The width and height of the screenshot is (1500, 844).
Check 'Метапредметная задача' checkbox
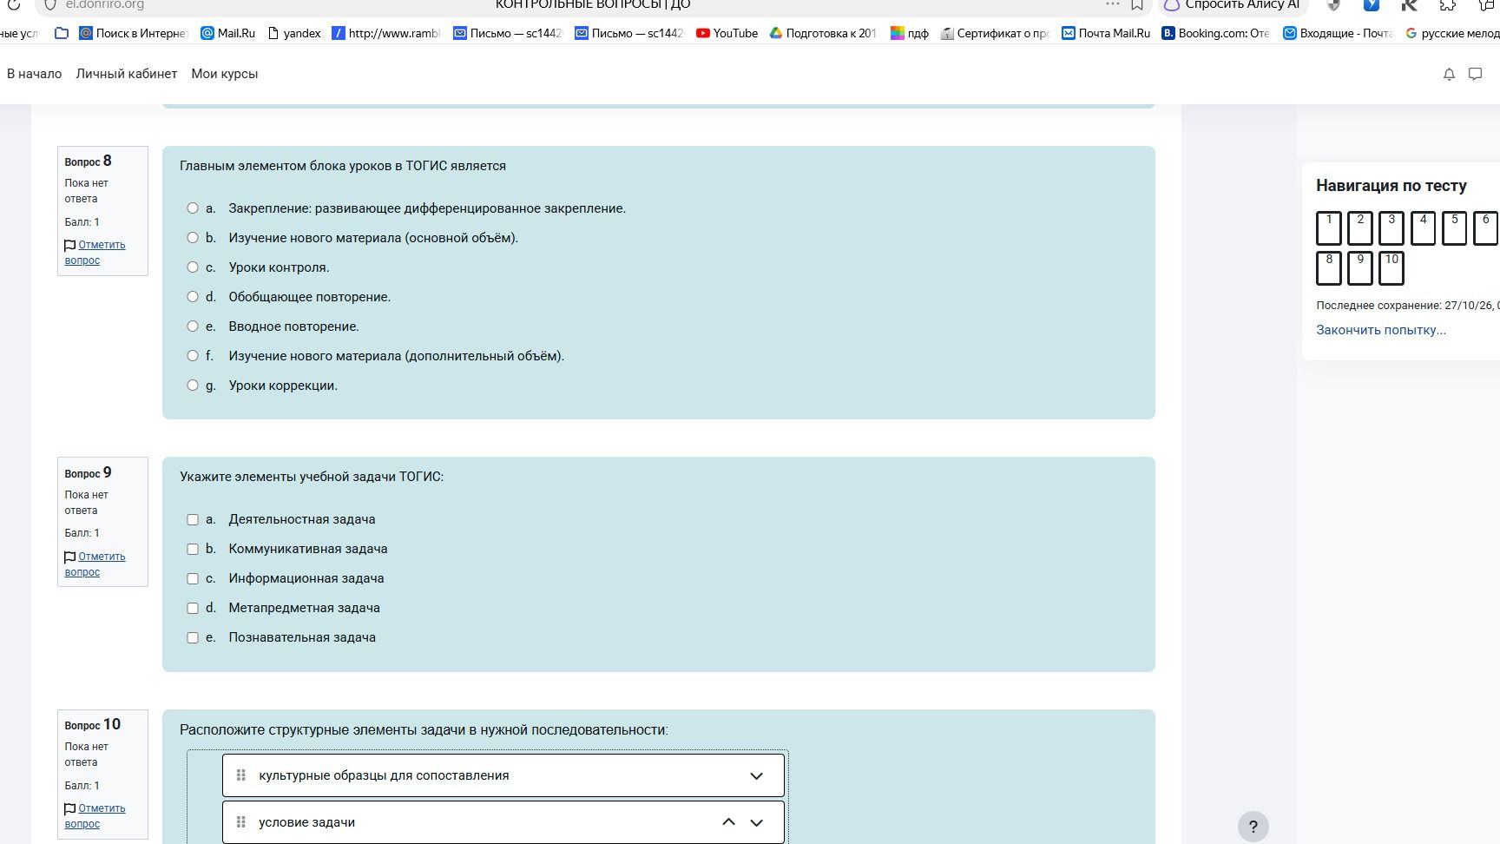tap(193, 608)
